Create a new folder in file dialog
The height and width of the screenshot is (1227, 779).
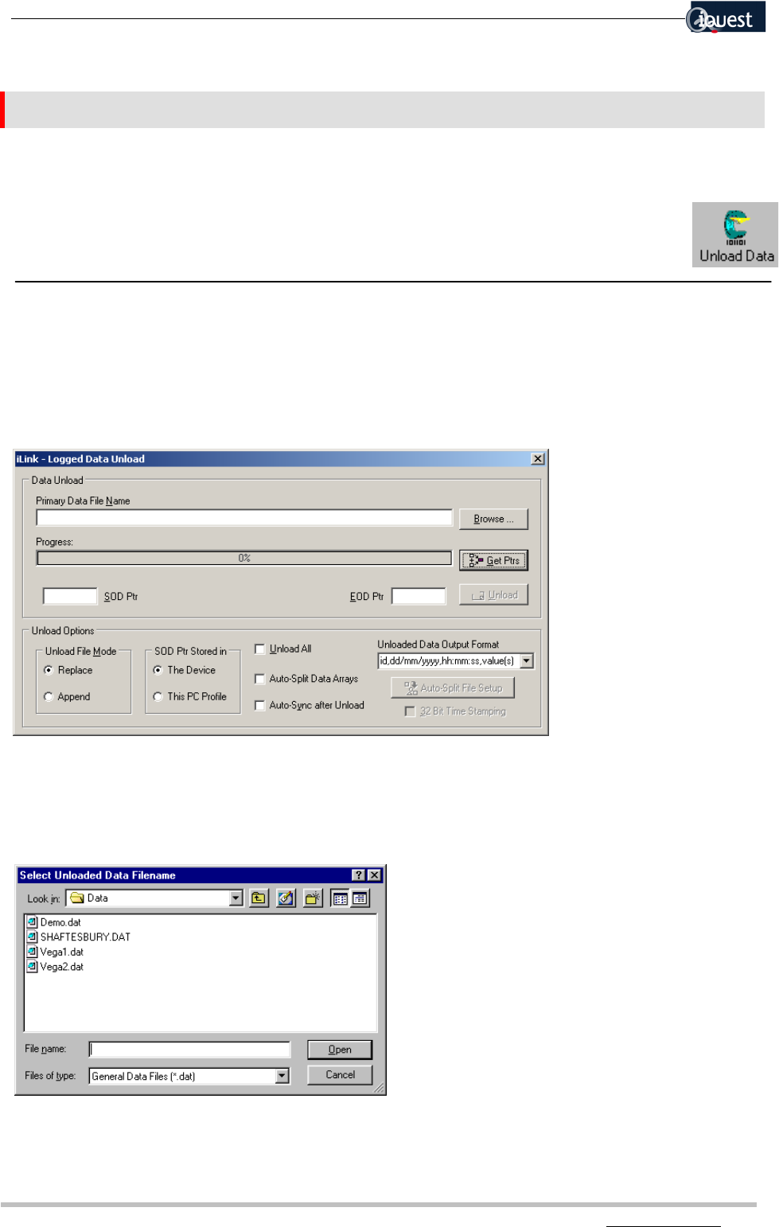pyautogui.click(x=313, y=898)
